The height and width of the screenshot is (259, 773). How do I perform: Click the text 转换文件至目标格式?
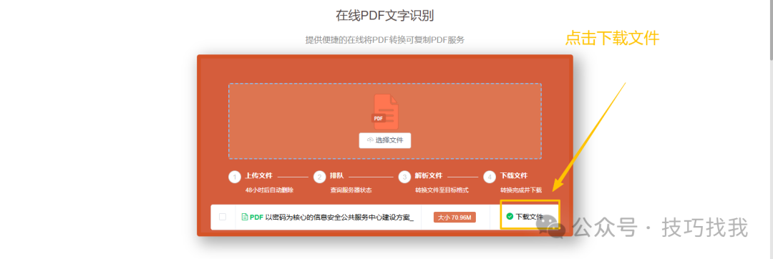point(442,190)
